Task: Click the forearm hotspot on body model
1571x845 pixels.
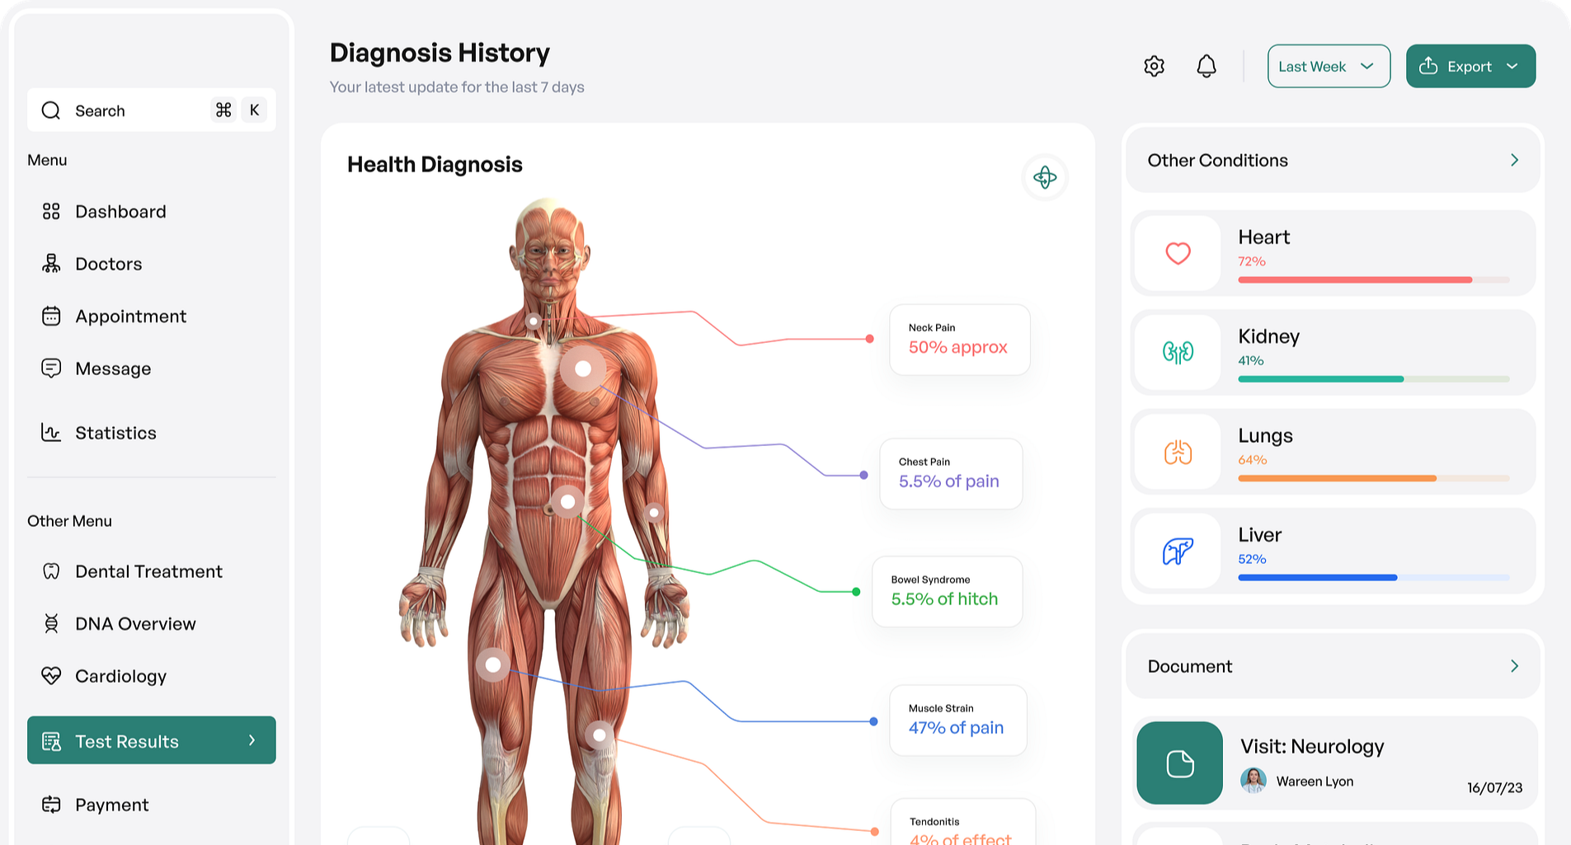Action: [x=654, y=513]
